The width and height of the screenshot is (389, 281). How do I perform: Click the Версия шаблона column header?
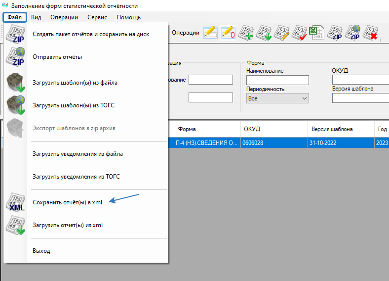pyautogui.click(x=341, y=129)
